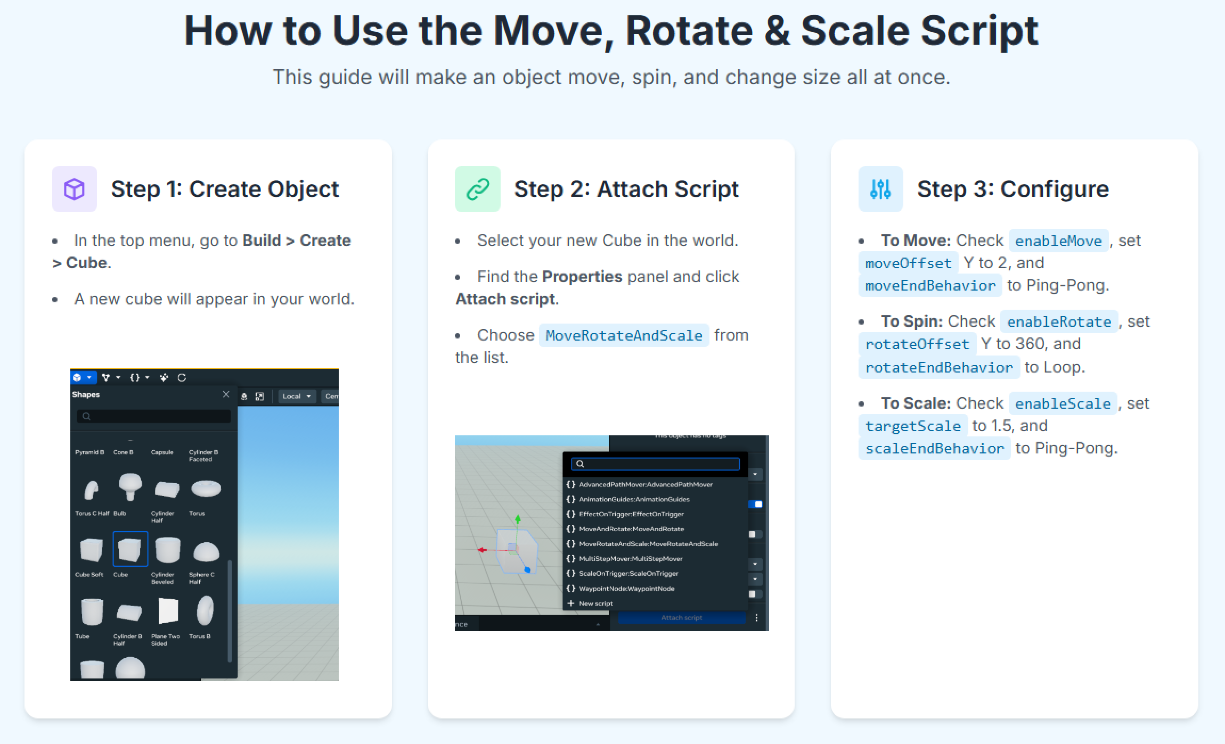Select the Cube shape thumbnail
The image size is (1225, 744).
130,549
